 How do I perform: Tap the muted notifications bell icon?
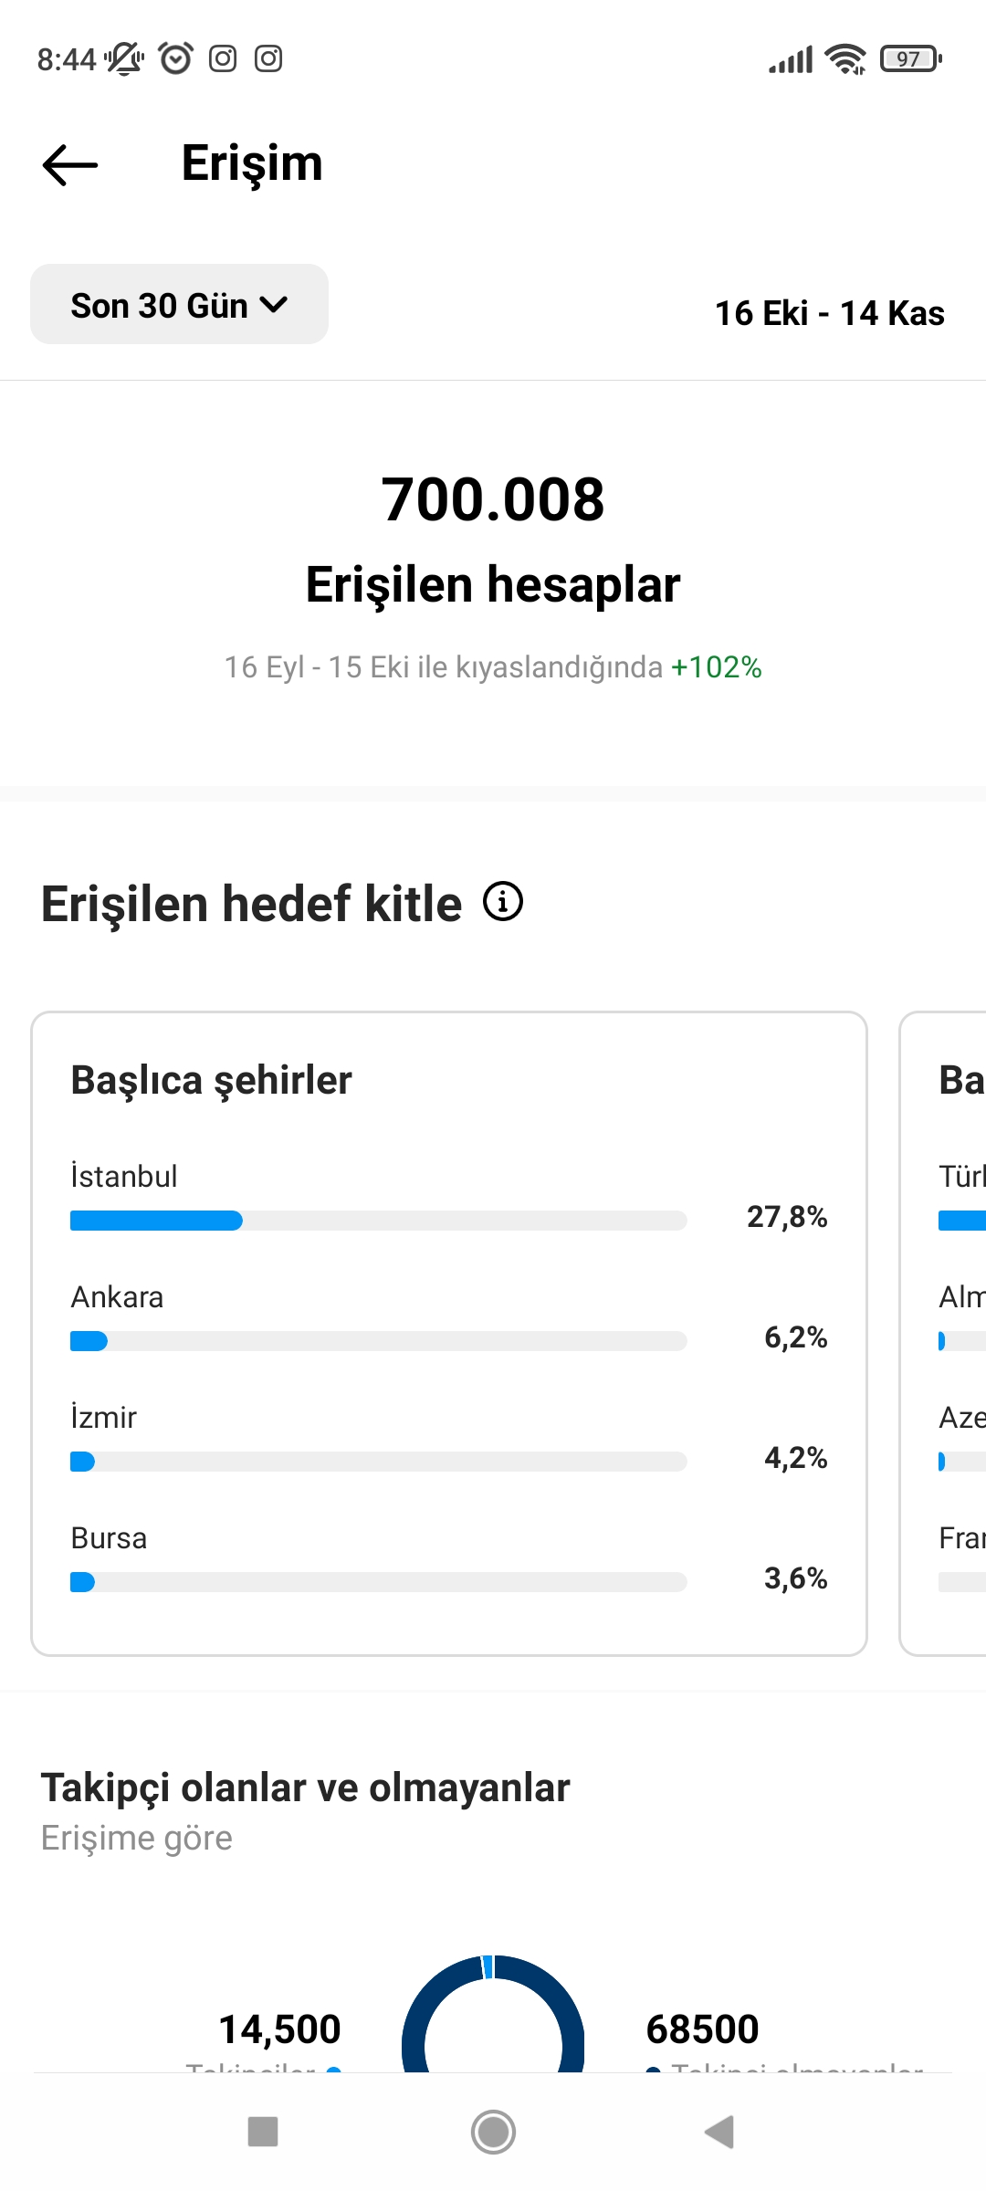pos(124,58)
